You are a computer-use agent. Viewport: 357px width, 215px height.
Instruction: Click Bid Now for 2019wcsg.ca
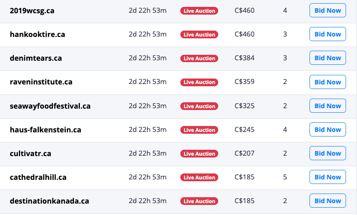[x=328, y=10]
